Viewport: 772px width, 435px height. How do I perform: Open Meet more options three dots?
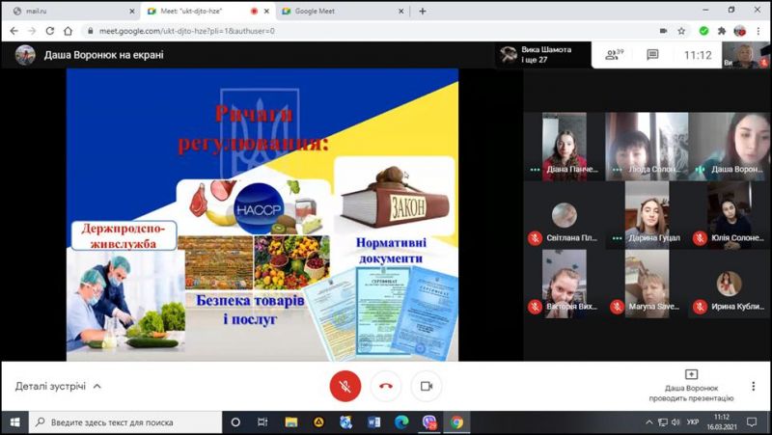[x=754, y=386]
